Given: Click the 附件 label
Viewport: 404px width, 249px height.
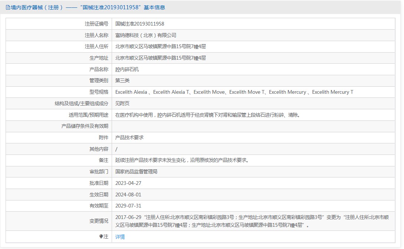Looking at the screenshot, I should (104, 137).
